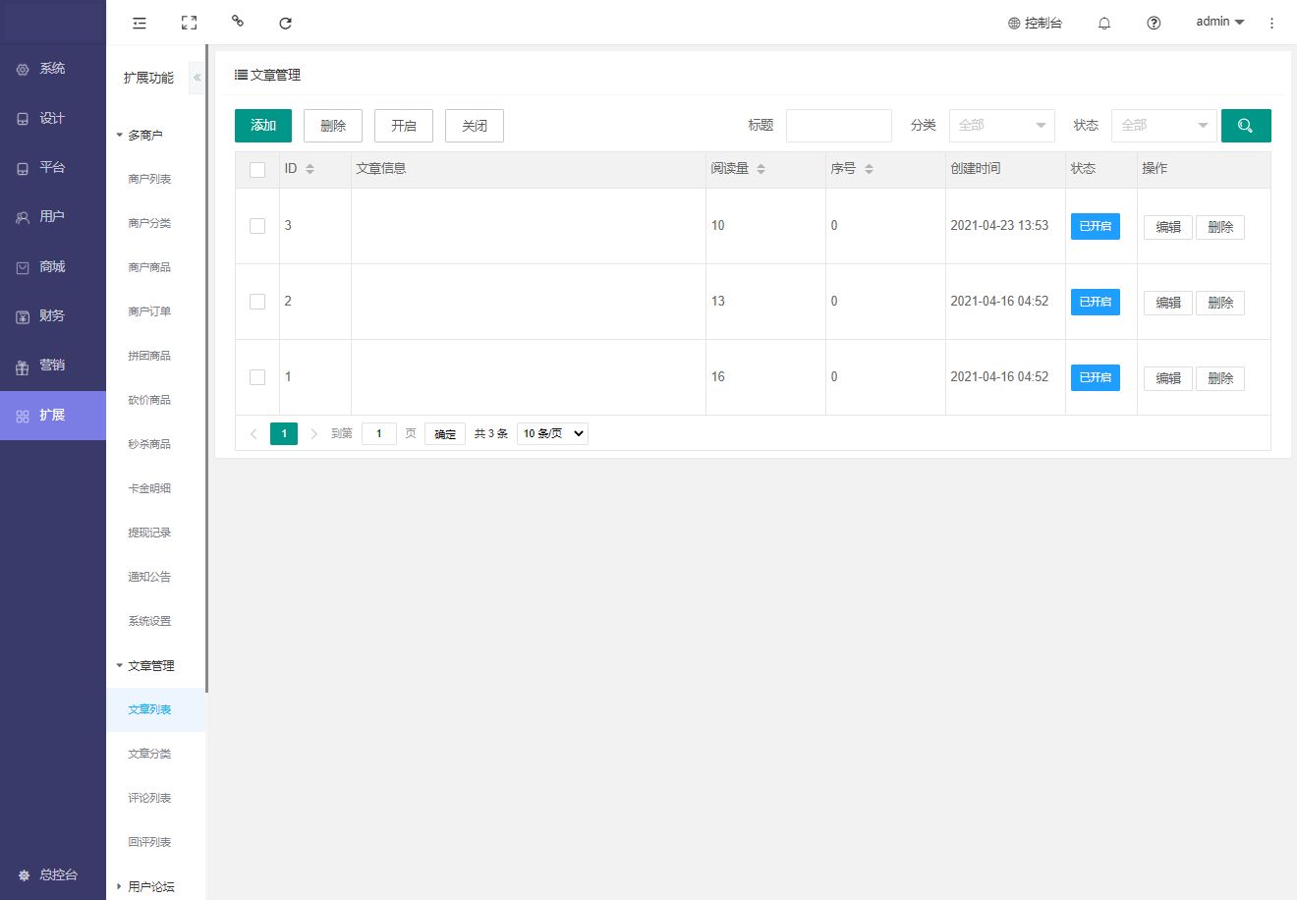
Task: Click 编辑 for article ID 2
Action: click(1167, 303)
